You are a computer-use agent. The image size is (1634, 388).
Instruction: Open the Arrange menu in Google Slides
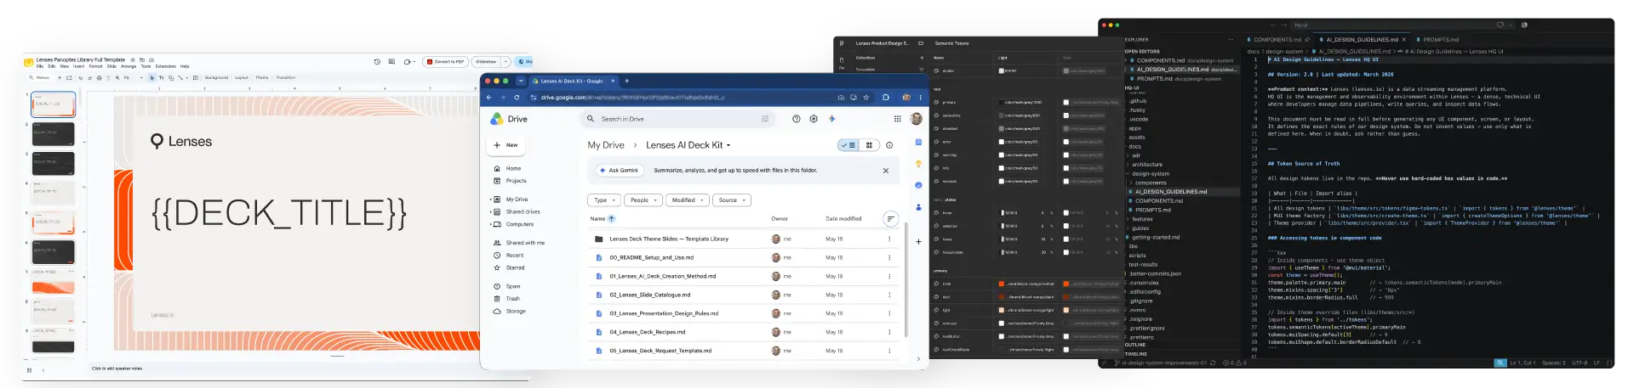coord(129,65)
